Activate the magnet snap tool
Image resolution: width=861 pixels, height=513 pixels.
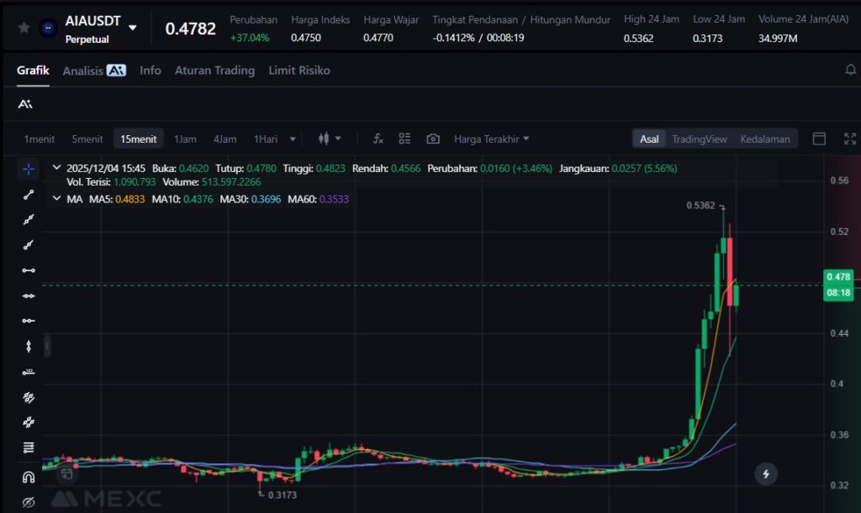pos(29,477)
